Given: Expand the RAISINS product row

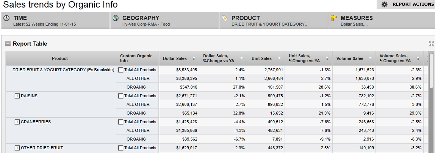Looking at the screenshot, I should 17,96.
